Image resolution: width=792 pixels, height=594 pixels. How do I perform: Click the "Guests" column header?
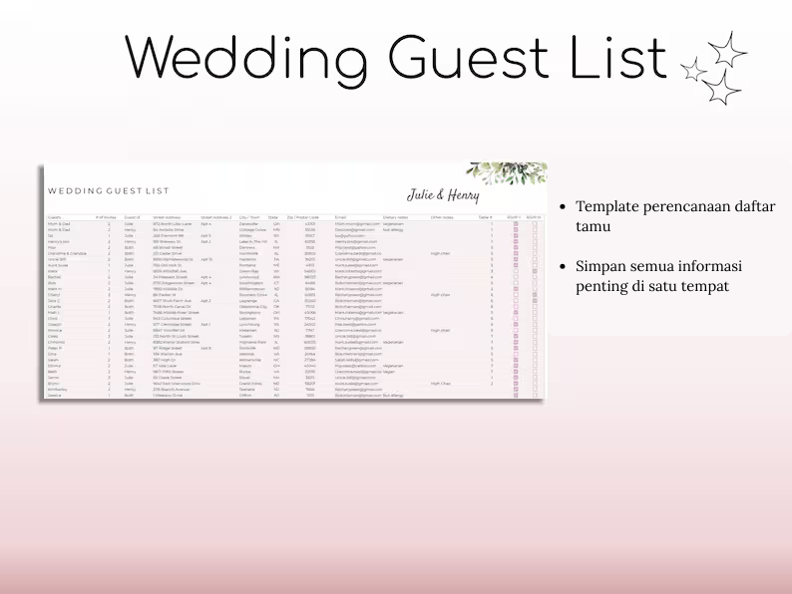click(54, 217)
